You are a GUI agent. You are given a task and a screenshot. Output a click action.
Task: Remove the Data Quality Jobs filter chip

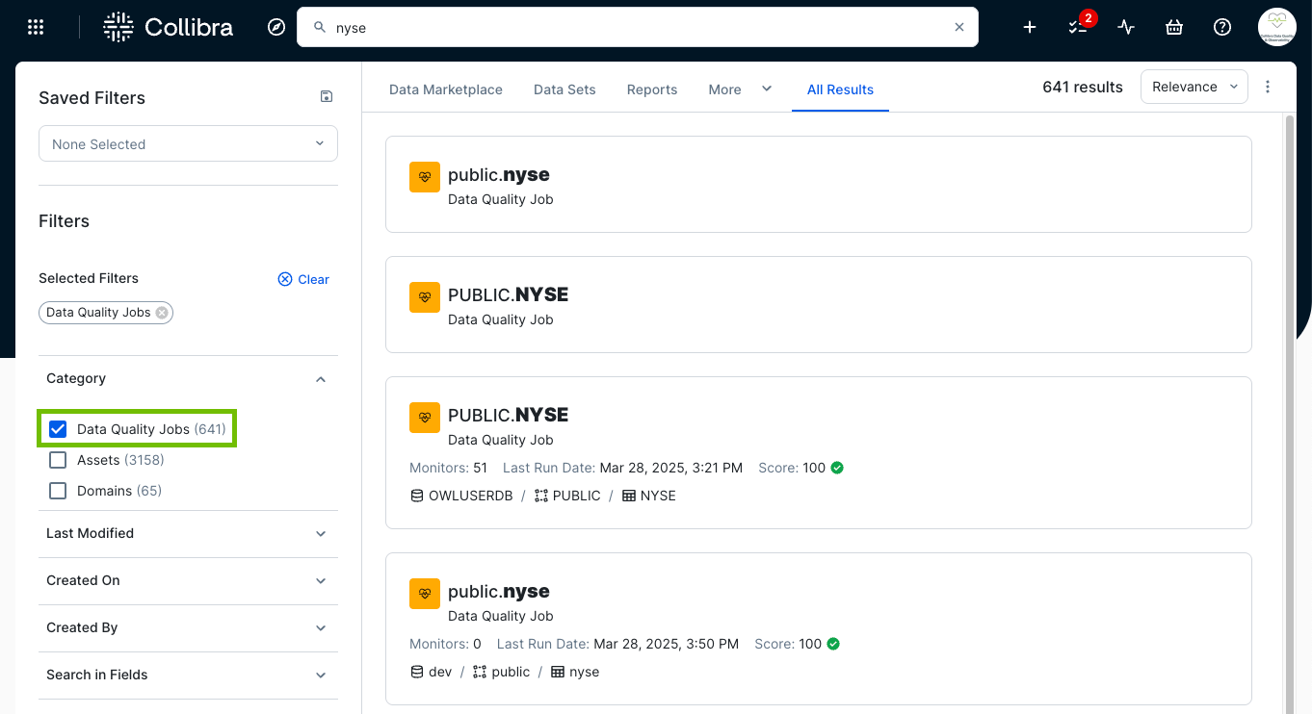pos(163,312)
